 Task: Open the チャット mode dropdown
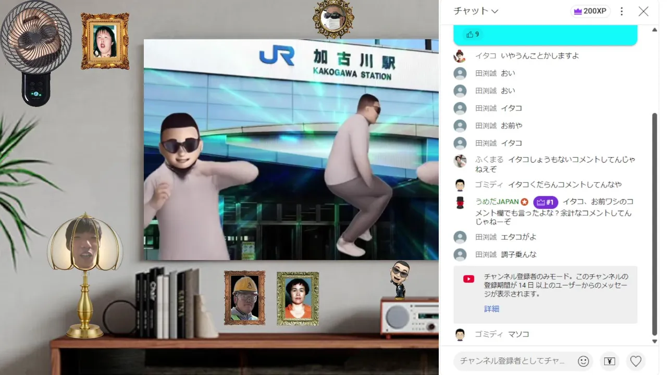[476, 11]
